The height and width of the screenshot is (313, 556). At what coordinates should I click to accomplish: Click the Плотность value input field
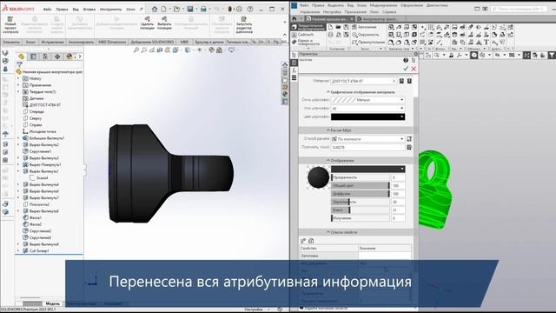[x=367, y=147]
